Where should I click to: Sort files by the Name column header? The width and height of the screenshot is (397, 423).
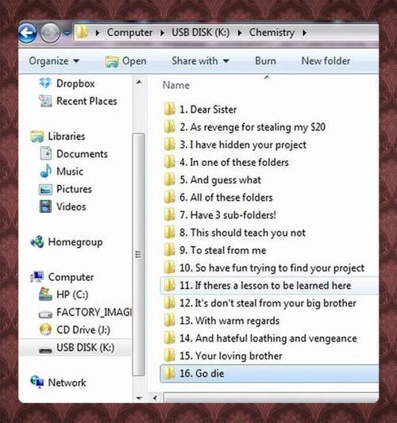[x=176, y=85]
